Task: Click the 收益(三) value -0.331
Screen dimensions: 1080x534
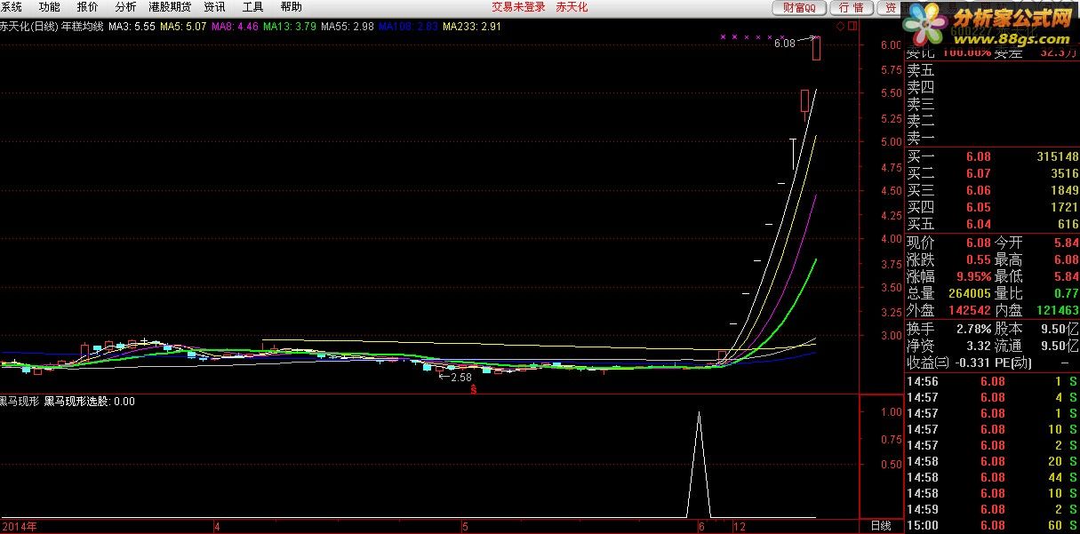Action: coord(972,363)
